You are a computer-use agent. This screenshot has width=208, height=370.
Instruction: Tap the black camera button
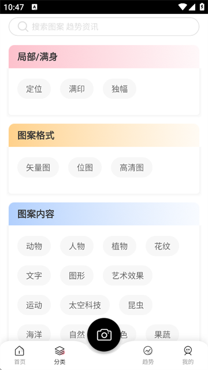click(104, 335)
